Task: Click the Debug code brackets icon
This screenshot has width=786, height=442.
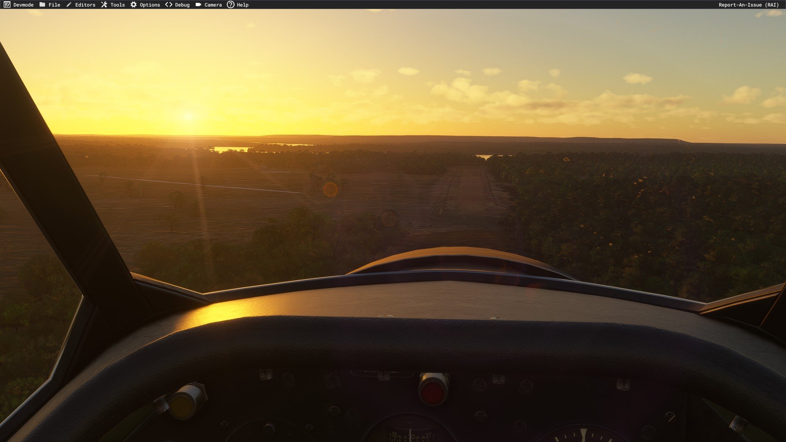Action: 169,5
